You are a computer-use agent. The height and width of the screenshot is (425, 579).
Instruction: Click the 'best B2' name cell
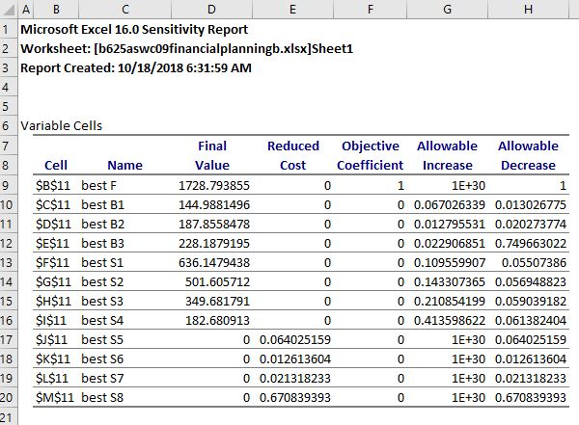[x=102, y=224]
